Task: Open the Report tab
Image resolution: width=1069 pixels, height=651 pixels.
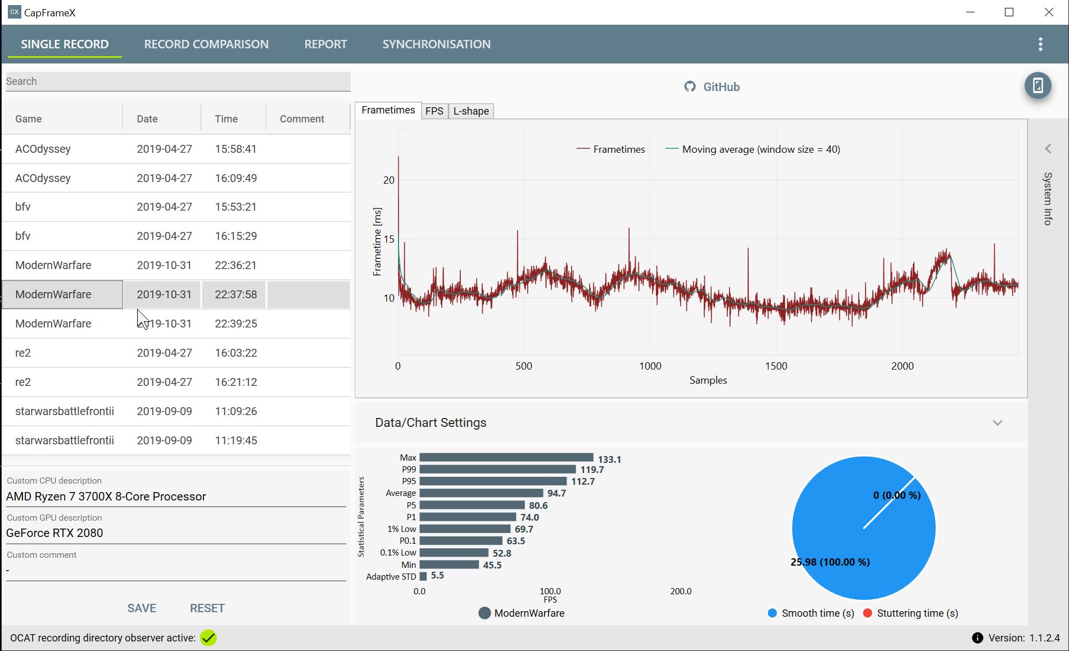Action: [x=325, y=44]
